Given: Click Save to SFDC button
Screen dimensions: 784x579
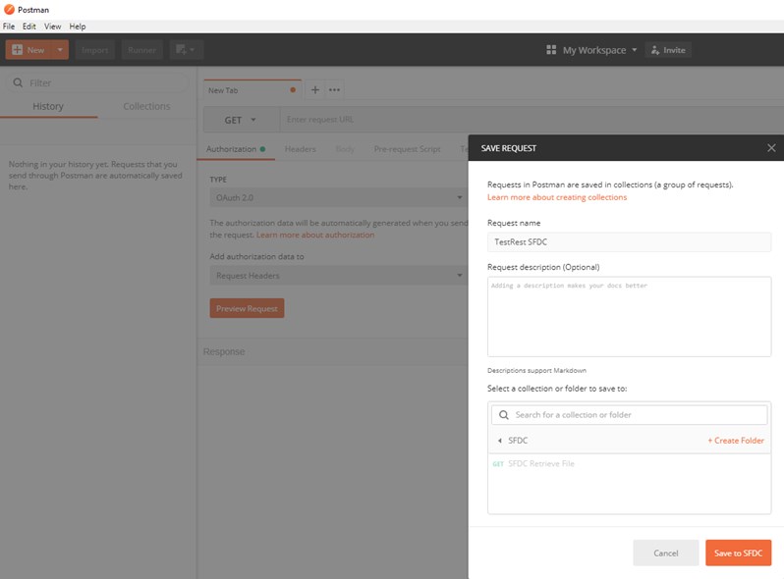Looking at the screenshot, I should click(x=738, y=553).
